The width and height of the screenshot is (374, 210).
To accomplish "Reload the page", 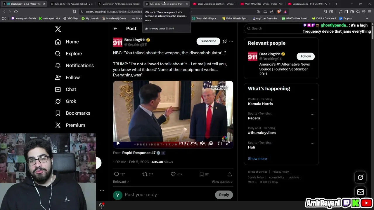I will pyautogui.click(x=16, y=12).
